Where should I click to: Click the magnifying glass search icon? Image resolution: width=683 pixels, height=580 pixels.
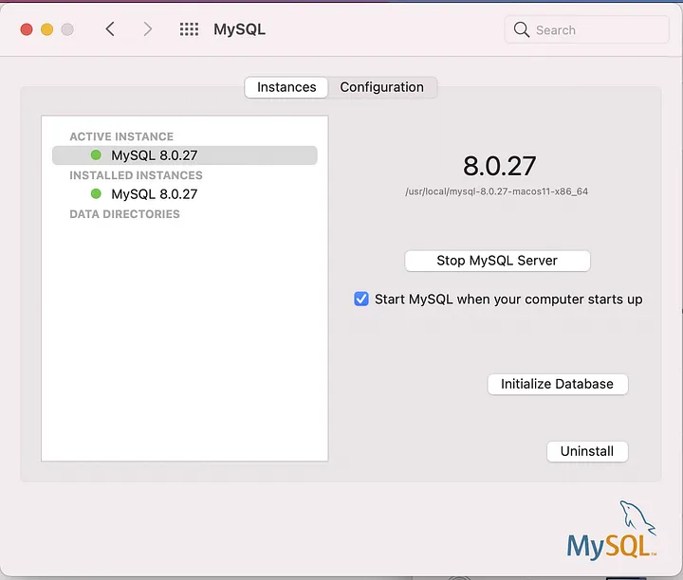click(x=522, y=29)
